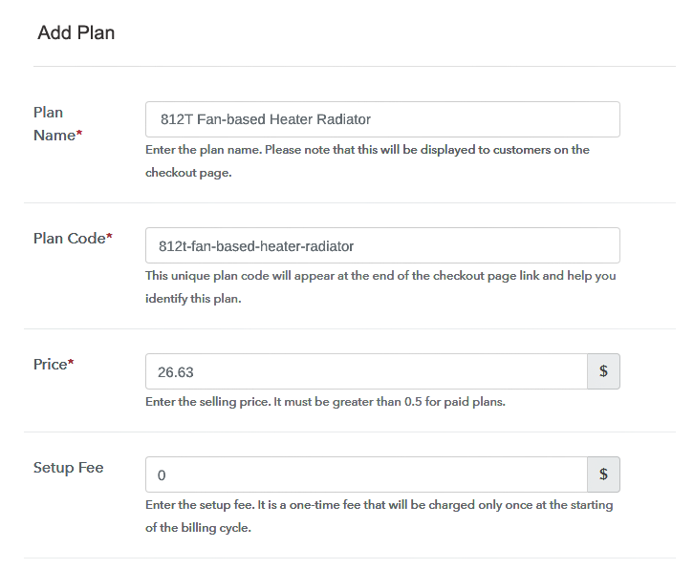
Task: Click the Plan Name label
Action: [x=54, y=124]
